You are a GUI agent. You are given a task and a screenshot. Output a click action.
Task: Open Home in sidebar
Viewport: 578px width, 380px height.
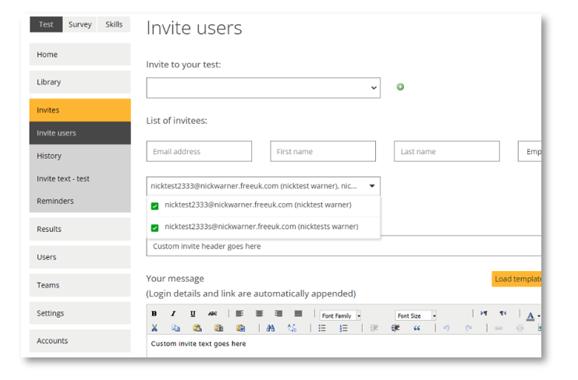tap(80, 55)
